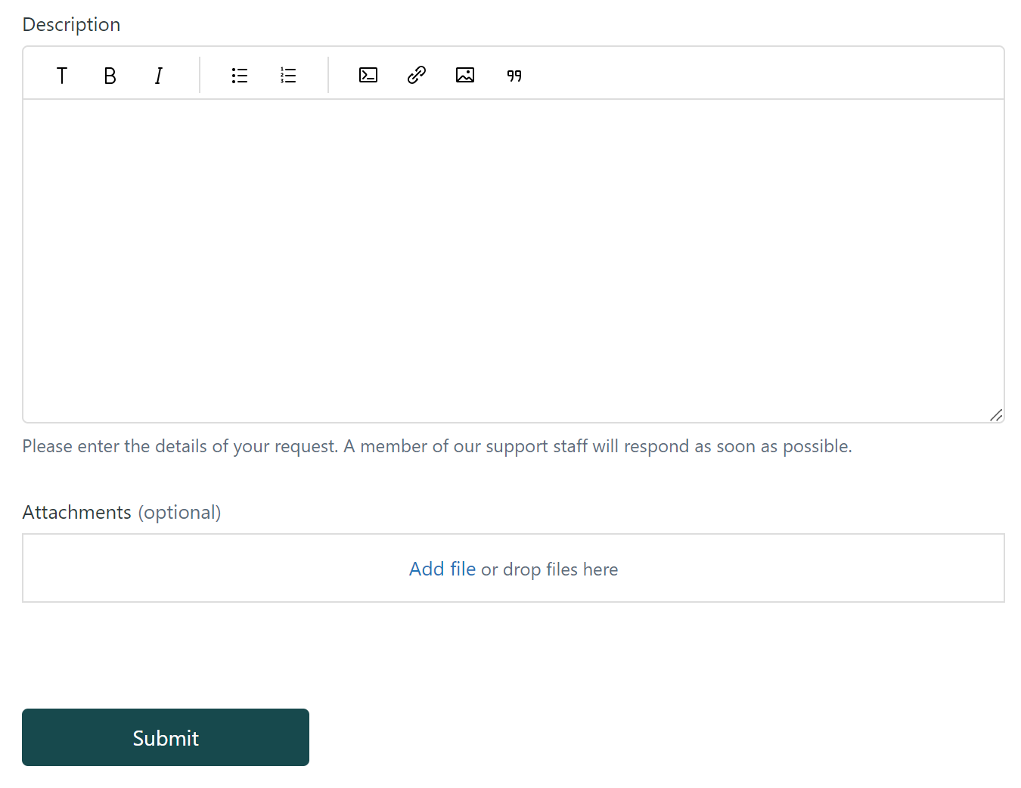Click the Add file link
The height and width of the screenshot is (788, 1021).
(442, 569)
